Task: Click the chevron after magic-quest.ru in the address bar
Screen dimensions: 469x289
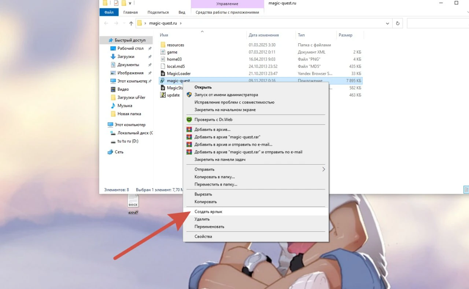Action: pos(181,23)
